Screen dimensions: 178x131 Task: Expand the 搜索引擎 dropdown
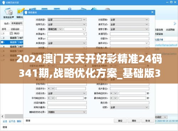point(130,29)
